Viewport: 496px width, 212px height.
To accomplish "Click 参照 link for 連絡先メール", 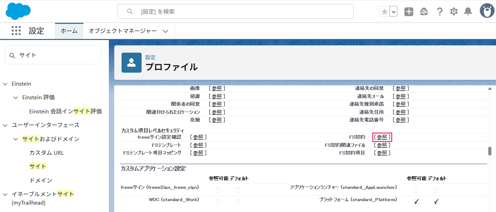I will pyautogui.click(x=401, y=96).
